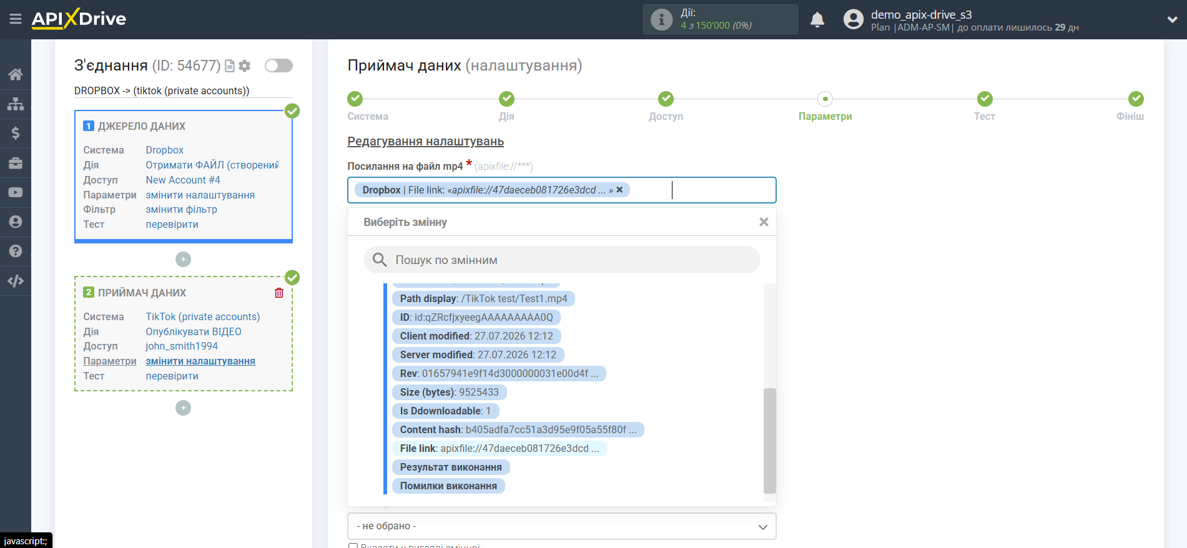1187x548 pixels.
Task: Add step below data receiver block
Action: [x=183, y=408]
